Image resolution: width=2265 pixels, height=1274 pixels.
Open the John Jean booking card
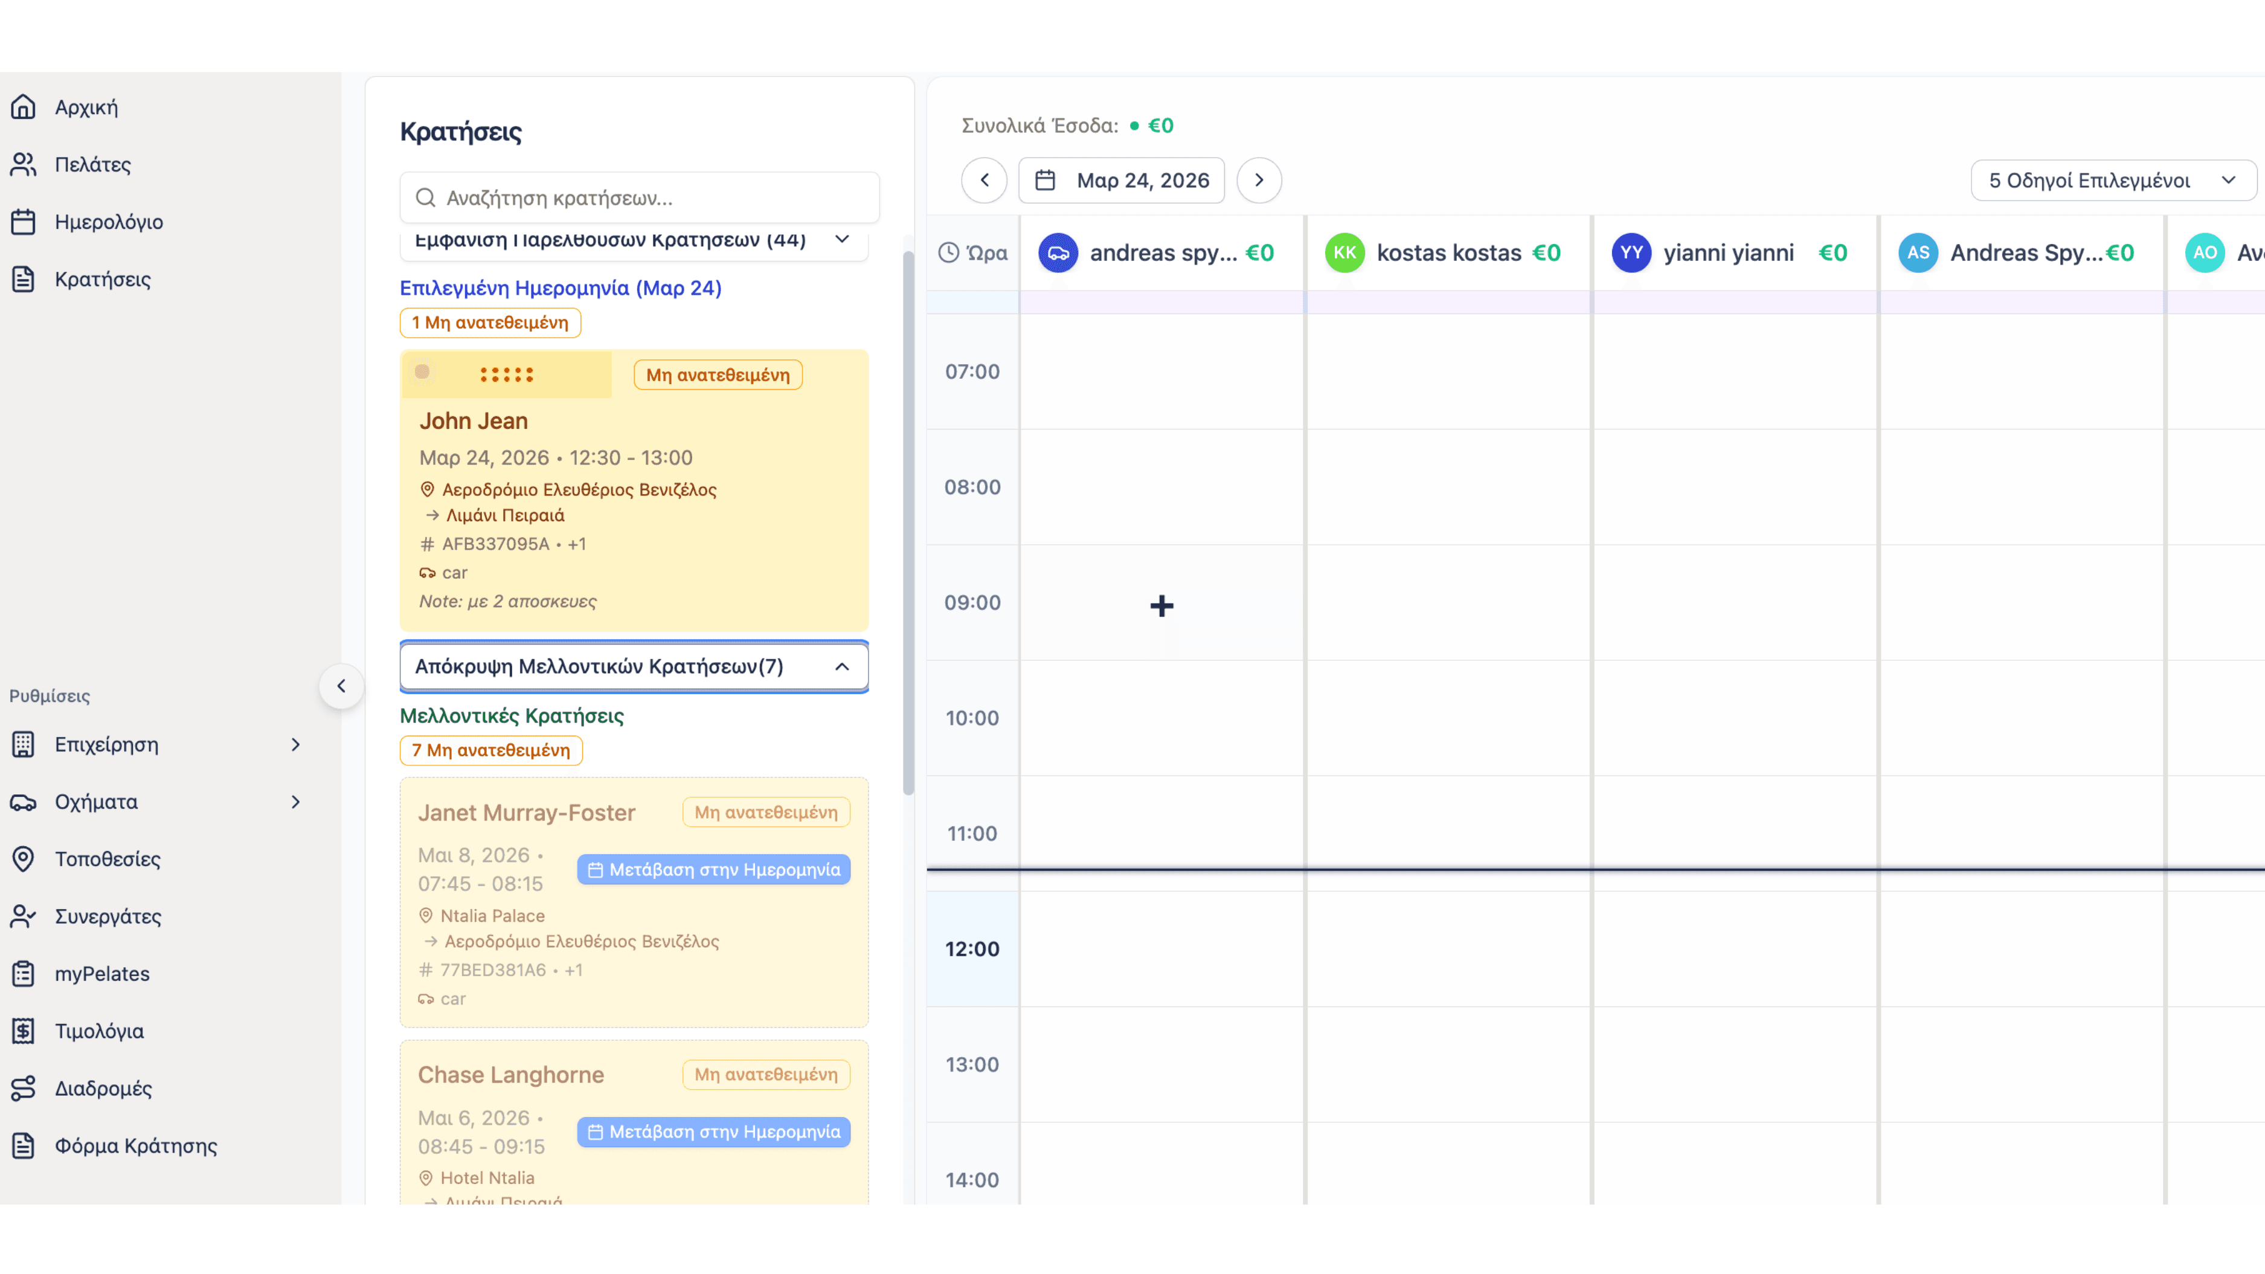point(634,491)
